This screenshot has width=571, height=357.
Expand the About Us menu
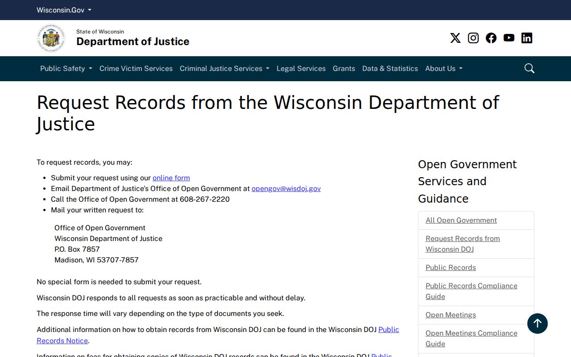444,68
